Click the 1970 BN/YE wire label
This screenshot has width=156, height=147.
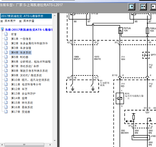(98, 58)
